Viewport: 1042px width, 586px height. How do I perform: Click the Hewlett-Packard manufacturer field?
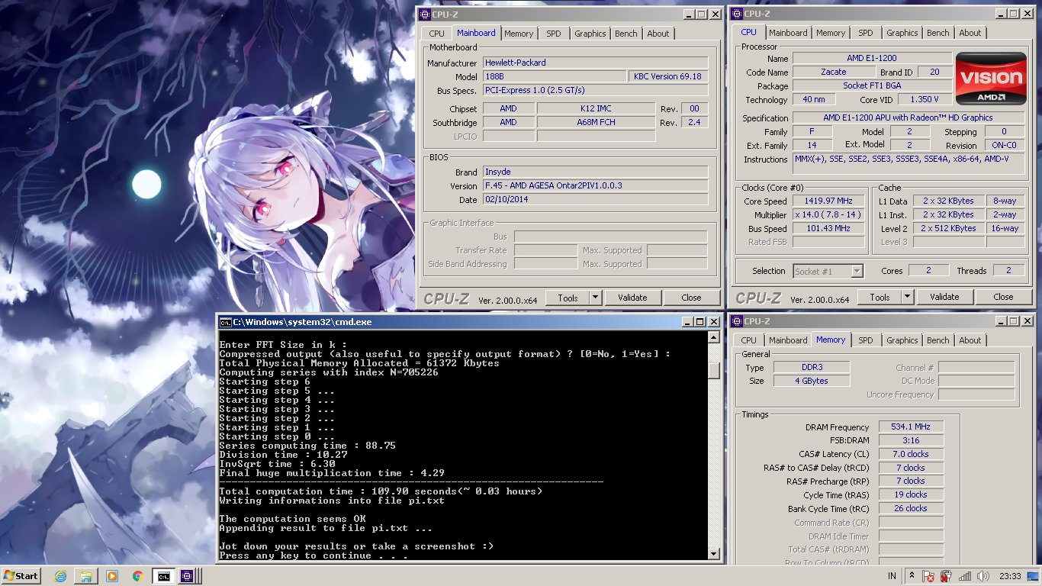(x=595, y=63)
